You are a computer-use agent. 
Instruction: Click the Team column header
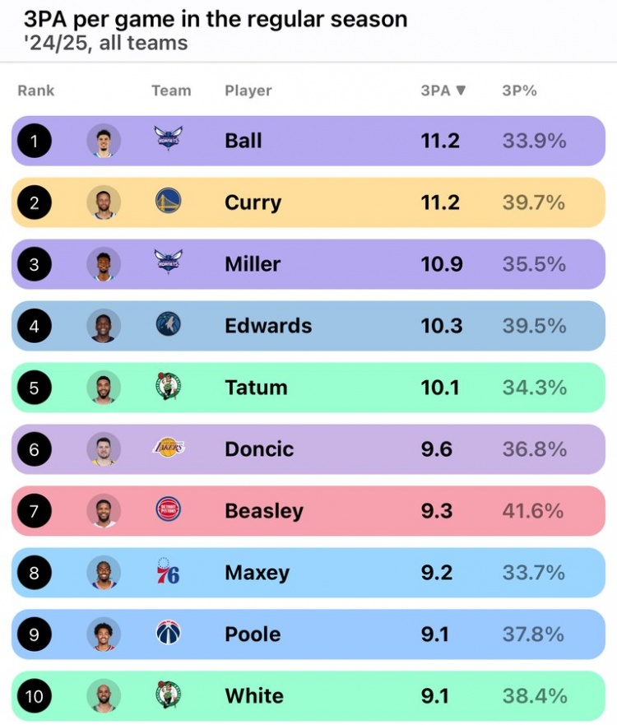(171, 91)
